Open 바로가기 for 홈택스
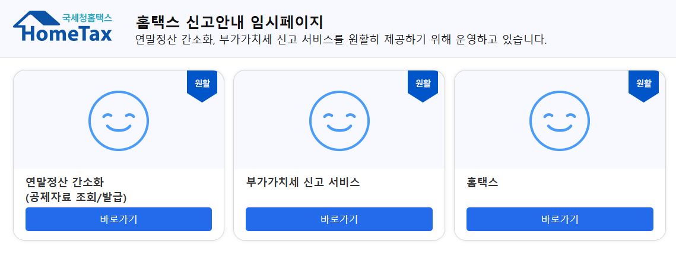Viewport: 676px width, 253px height. pyautogui.click(x=560, y=219)
